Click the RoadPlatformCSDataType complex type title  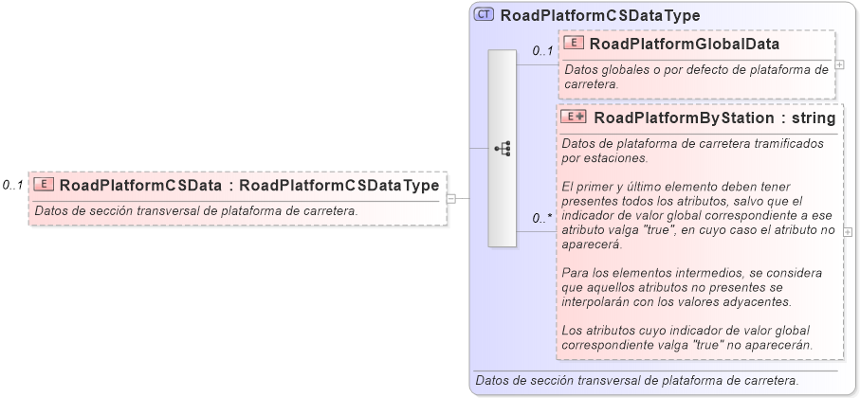tap(599, 15)
